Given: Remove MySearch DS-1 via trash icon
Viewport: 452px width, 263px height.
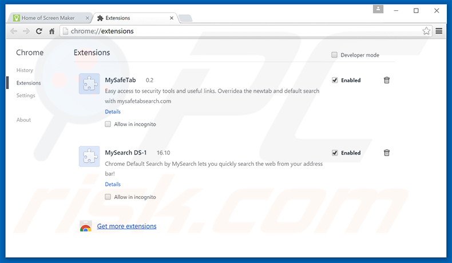Looking at the screenshot, I should pyautogui.click(x=387, y=153).
